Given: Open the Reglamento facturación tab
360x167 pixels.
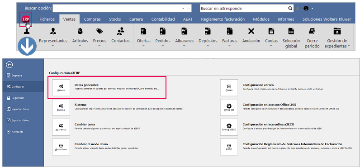Looking at the screenshot, I should 223,19.
